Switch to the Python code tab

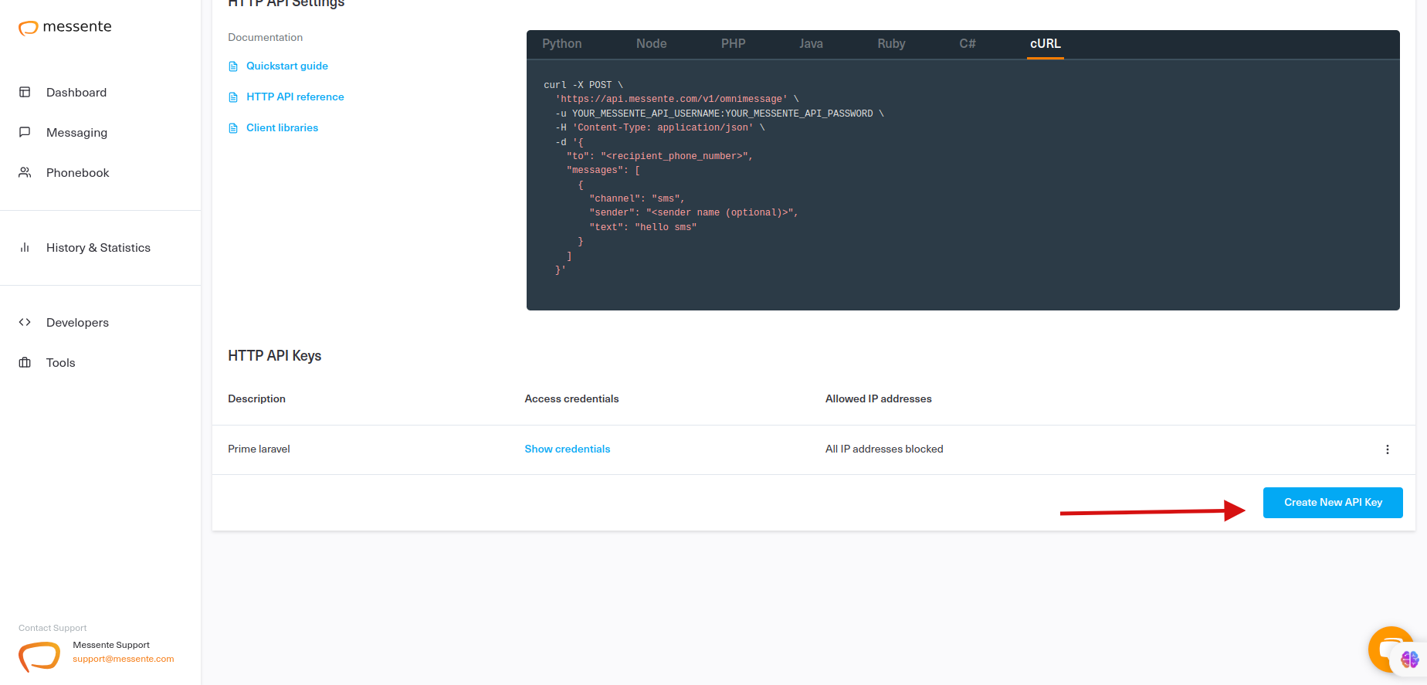tap(561, 44)
